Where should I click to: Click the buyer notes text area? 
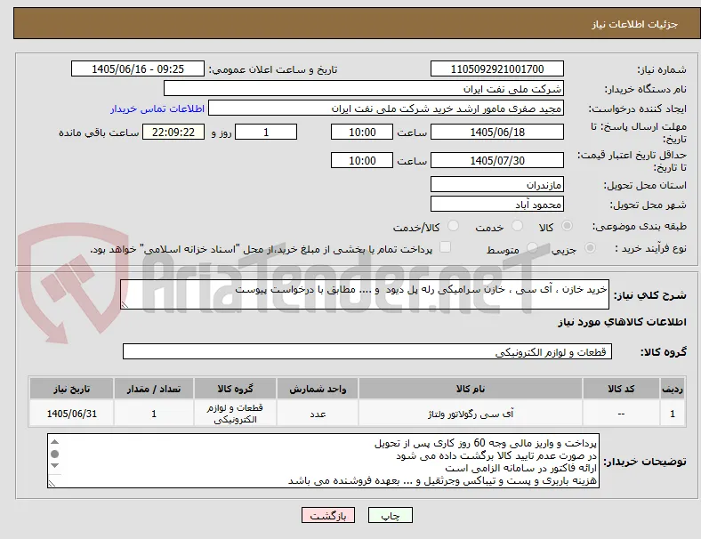(x=323, y=461)
